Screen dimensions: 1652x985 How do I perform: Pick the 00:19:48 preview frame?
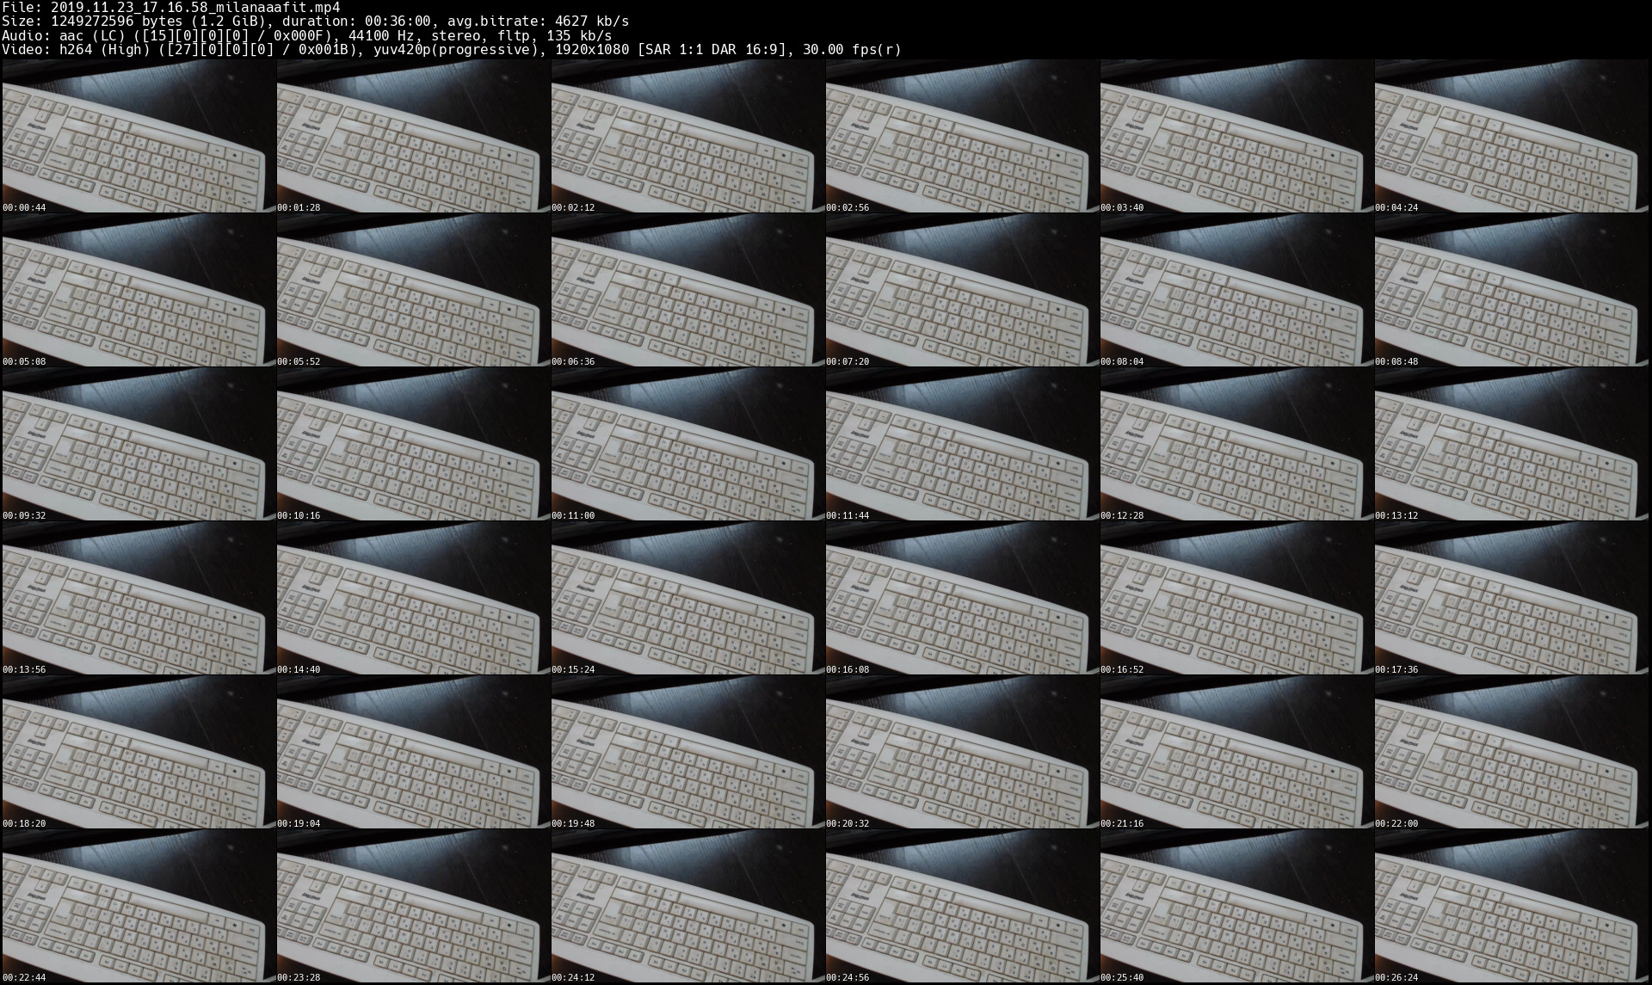click(687, 752)
